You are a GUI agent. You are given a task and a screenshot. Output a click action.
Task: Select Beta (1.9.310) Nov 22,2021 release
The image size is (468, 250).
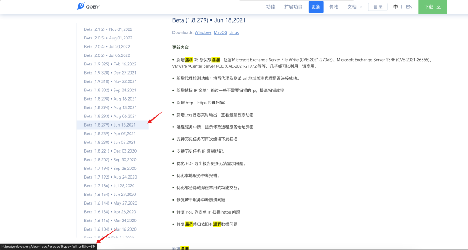[x=110, y=81]
